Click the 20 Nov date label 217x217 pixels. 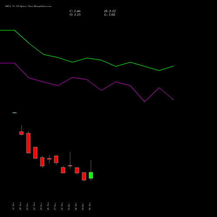pos(20,206)
